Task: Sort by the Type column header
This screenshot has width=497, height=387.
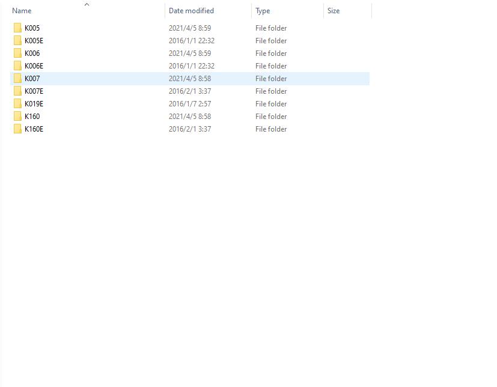Action: [263, 11]
